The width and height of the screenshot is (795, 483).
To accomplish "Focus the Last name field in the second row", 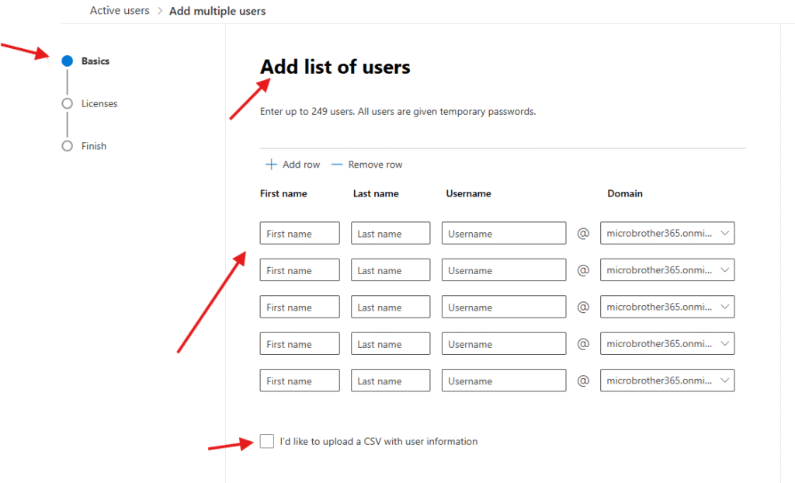I will (391, 270).
